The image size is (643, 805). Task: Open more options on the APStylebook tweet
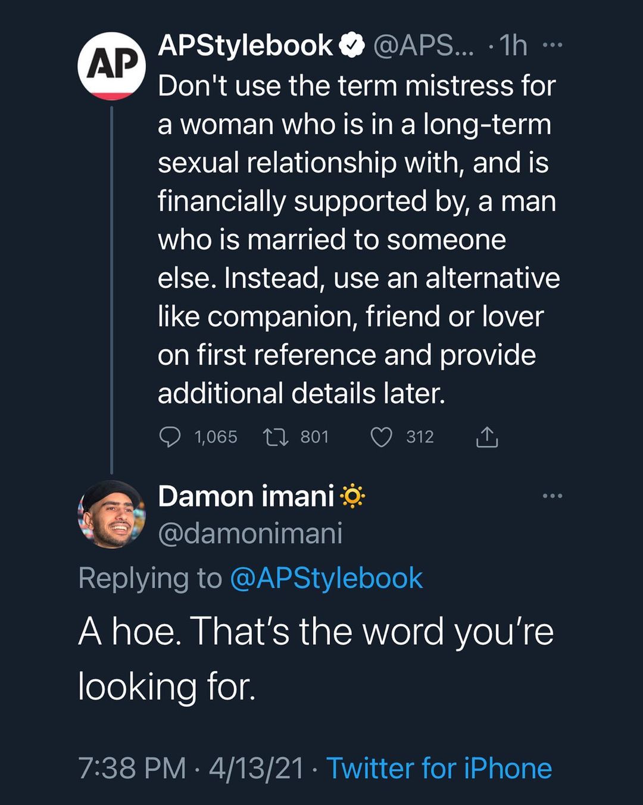553,45
